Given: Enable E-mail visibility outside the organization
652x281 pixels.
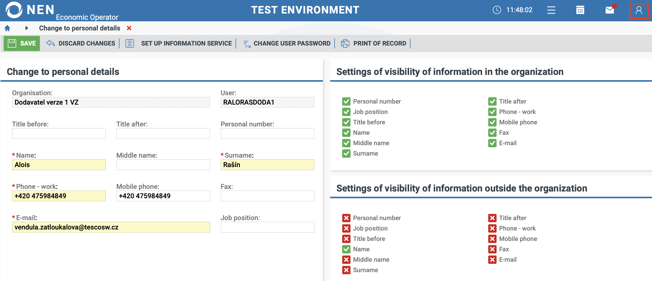Looking at the screenshot, I should [x=492, y=260].
